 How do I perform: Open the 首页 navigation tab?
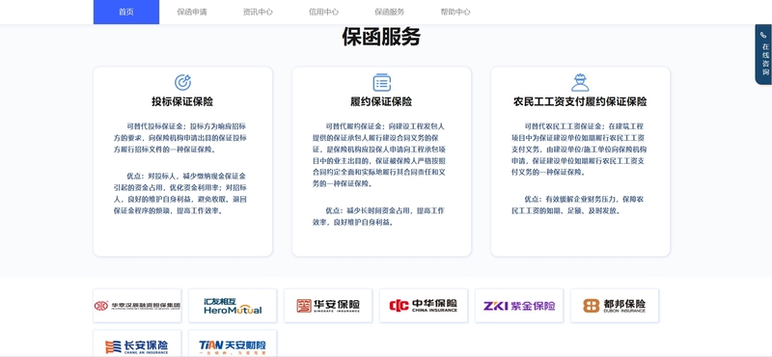click(126, 12)
